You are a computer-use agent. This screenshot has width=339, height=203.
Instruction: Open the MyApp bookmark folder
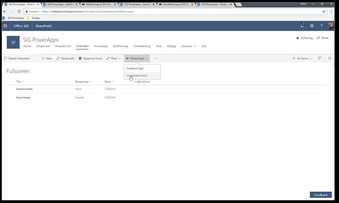click(33, 18)
